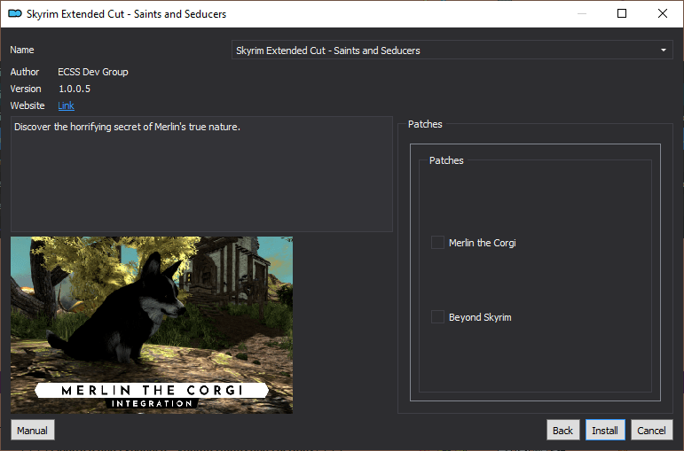
Task: Click the Install button
Action: [x=605, y=431]
